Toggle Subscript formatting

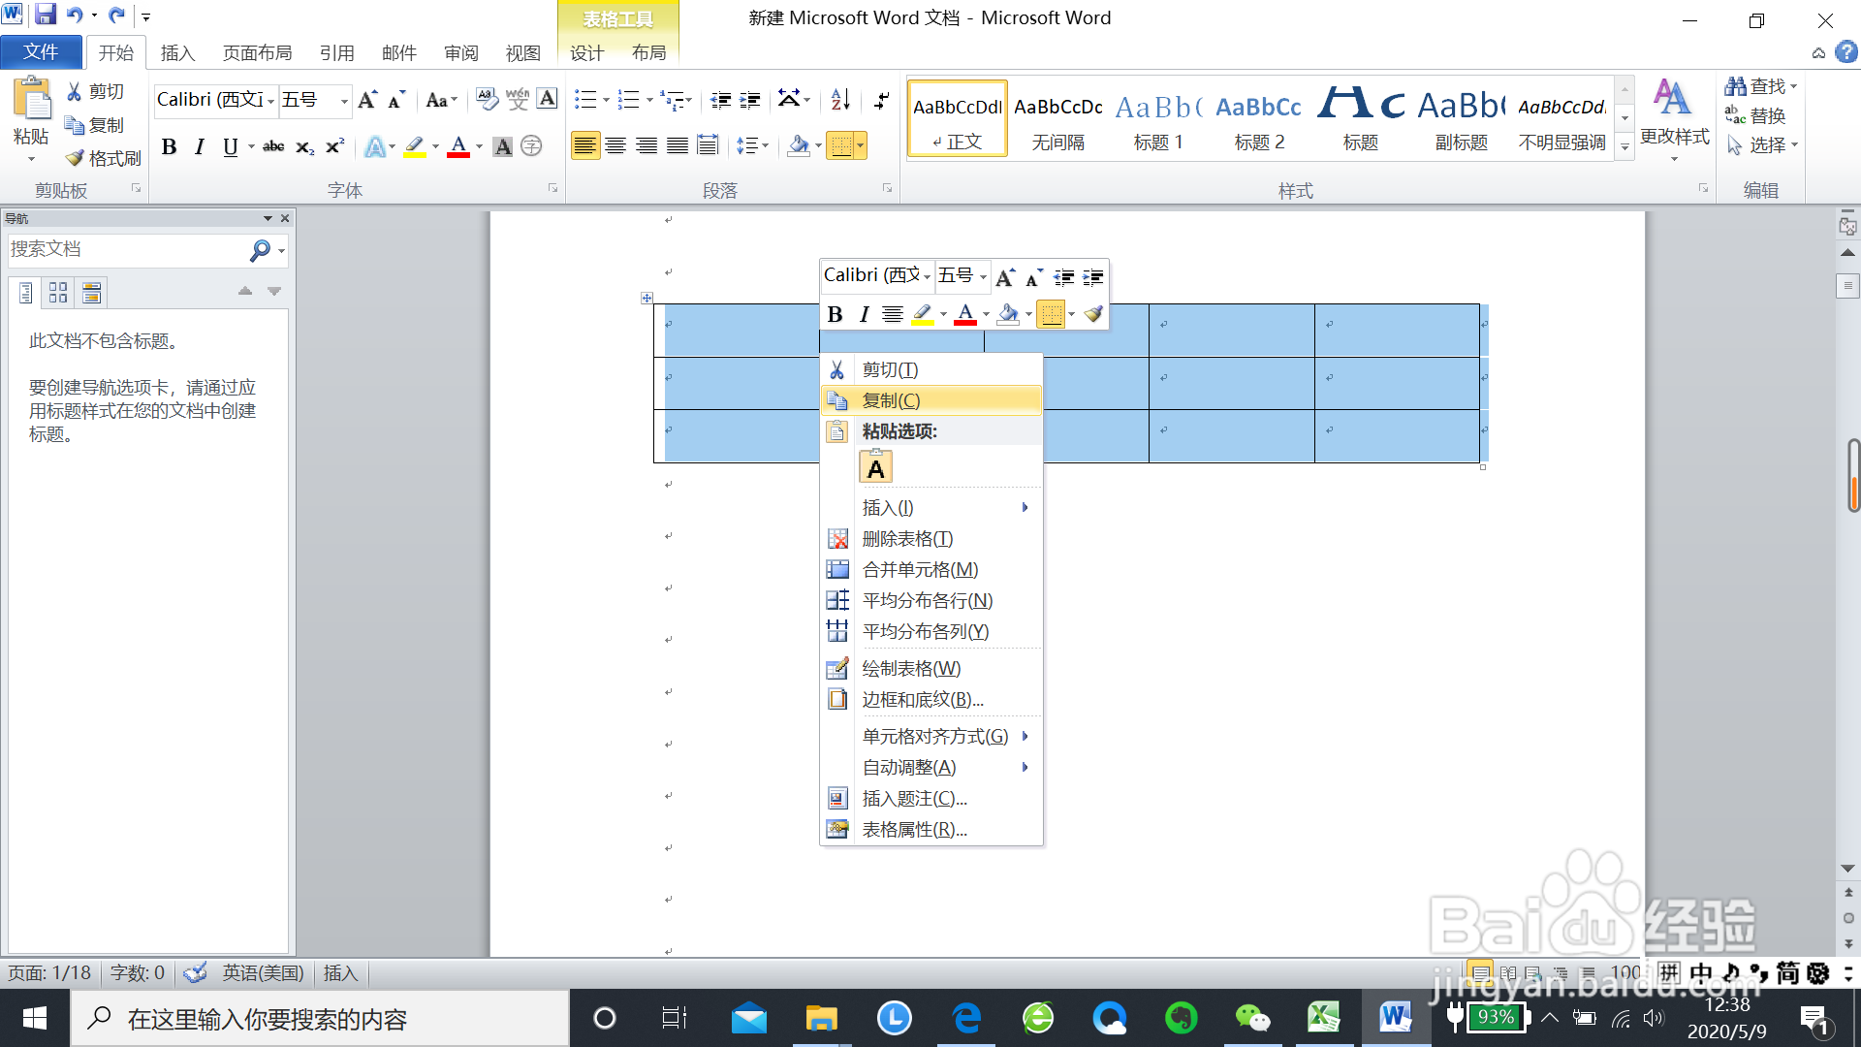[x=304, y=147]
